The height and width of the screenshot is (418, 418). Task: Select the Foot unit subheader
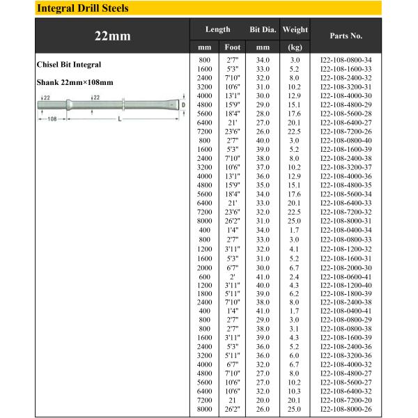[233, 47]
